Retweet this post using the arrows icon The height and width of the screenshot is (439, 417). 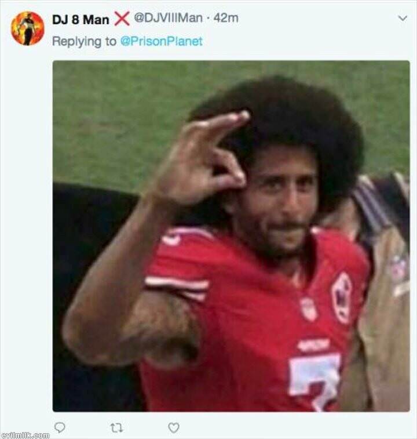(116, 428)
